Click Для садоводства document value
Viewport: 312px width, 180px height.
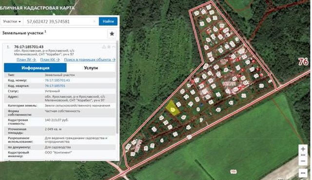tap(58, 147)
